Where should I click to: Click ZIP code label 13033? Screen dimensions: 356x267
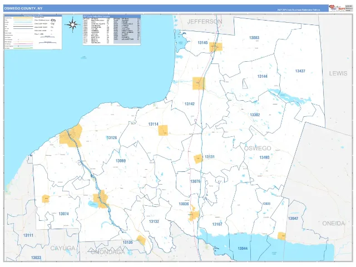click(36, 258)
